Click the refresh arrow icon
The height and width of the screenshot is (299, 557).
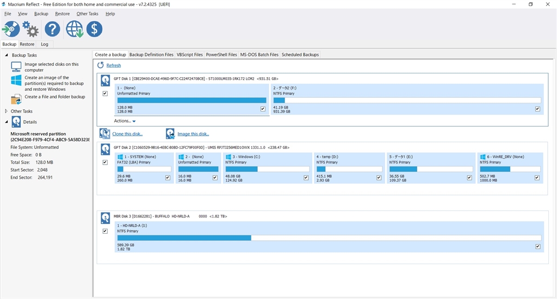pyautogui.click(x=101, y=65)
